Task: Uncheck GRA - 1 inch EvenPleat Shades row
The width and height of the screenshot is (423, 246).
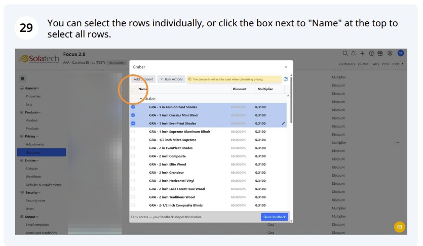Action: (x=133, y=124)
